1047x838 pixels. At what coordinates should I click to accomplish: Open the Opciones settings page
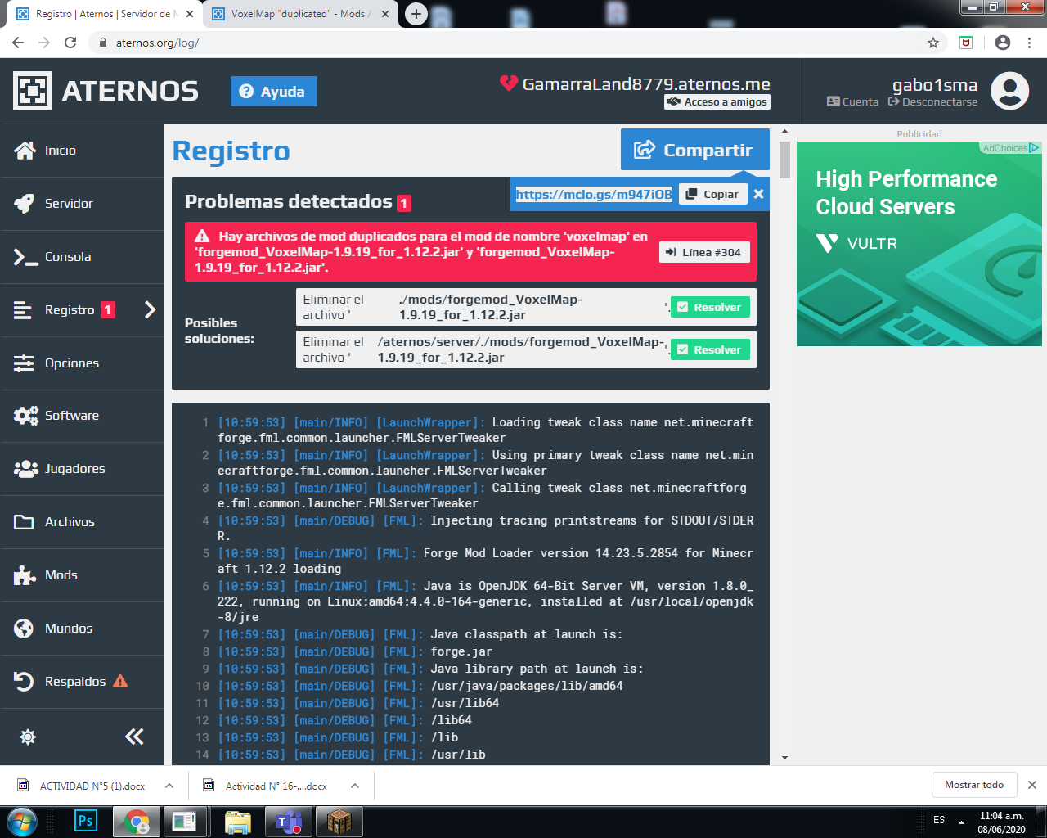(x=82, y=363)
